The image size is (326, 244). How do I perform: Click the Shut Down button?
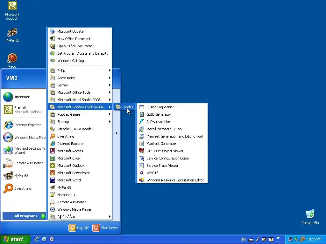click(105, 228)
